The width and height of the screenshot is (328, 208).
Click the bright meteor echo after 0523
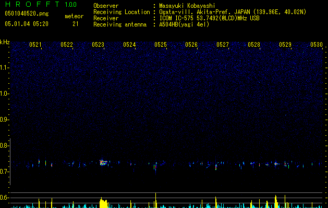pos(104,163)
